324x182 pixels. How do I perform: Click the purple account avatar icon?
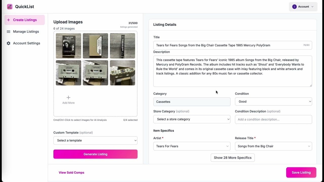pos(294,7)
